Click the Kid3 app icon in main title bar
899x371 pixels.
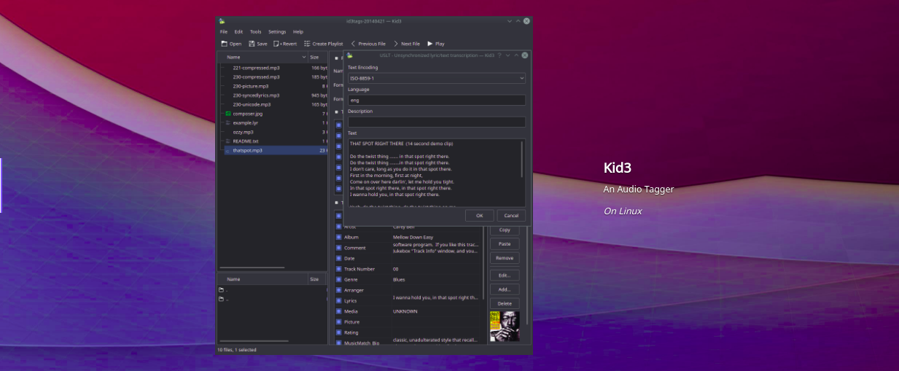(x=222, y=21)
